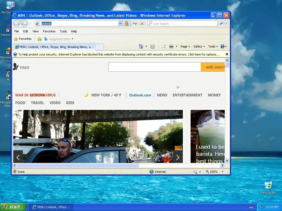Click the next slide arrow on news image
282x211 pixels.
178,157
